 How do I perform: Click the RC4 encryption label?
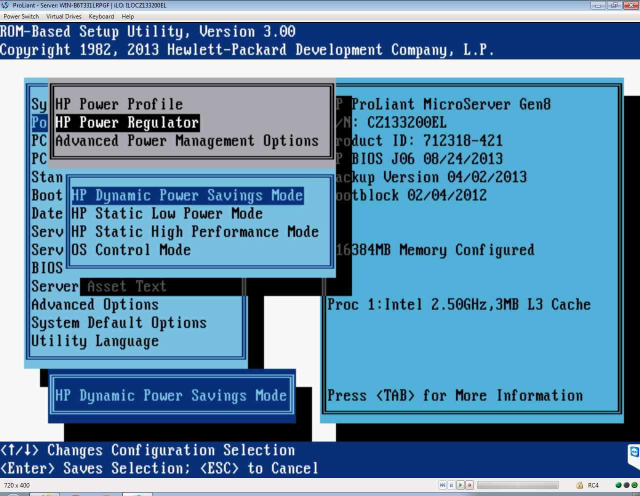point(593,485)
